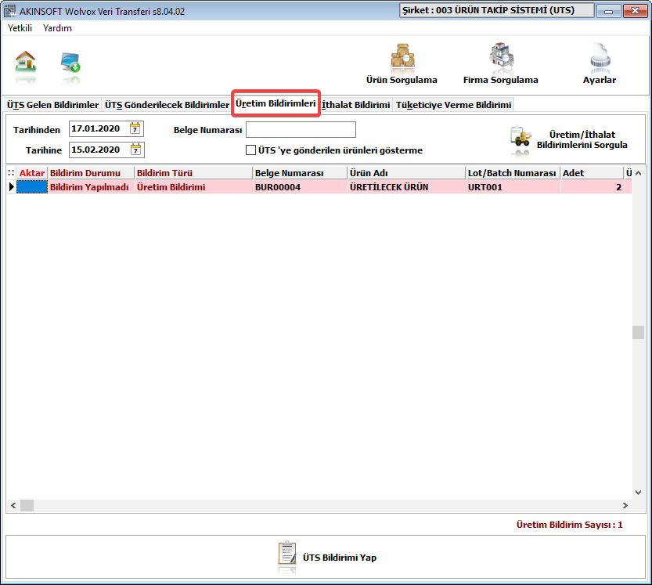Click the grid scroll down arrow
Screen dimensions: 652x585
(x=638, y=493)
